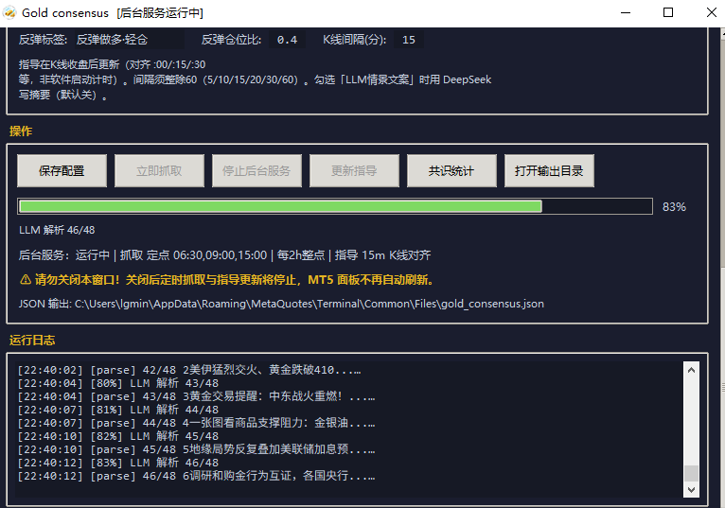Click the yellow 请勿关闭本窗口 warning text
The image size is (725, 508).
pos(234,280)
